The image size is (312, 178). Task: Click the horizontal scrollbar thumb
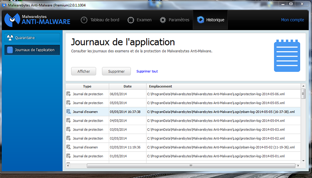(191, 166)
